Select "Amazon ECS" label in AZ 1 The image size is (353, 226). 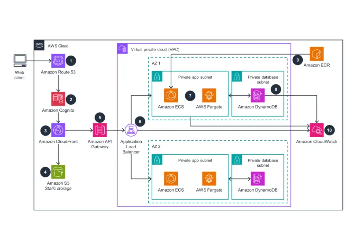pyautogui.click(x=171, y=107)
